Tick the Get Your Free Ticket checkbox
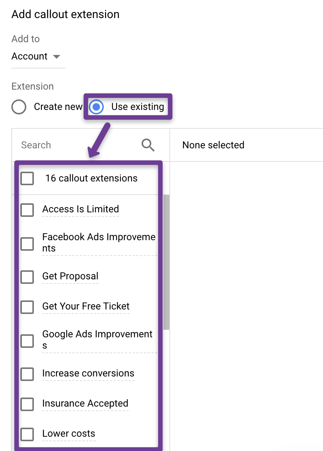323x451 pixels. pos(27,307)
